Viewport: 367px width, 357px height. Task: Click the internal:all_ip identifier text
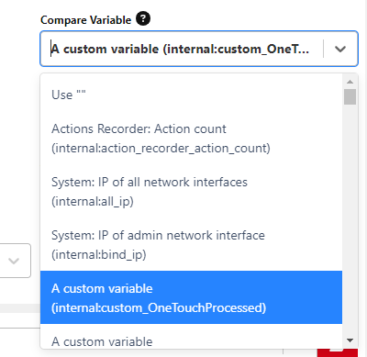coord(93,202)
